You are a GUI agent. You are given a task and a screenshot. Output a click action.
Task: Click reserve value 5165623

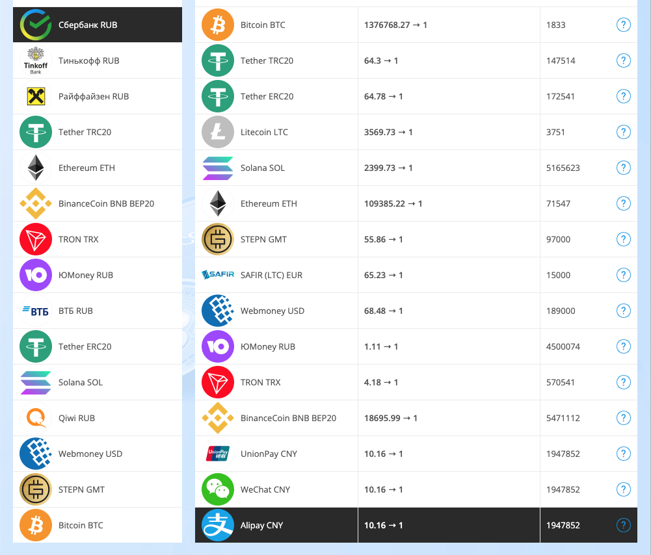[x=563, y=168]
